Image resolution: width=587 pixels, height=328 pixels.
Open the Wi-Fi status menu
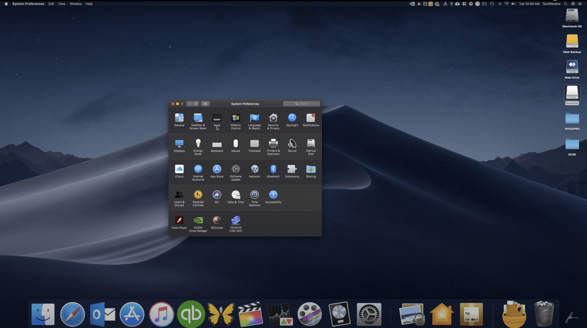point(506,3)
